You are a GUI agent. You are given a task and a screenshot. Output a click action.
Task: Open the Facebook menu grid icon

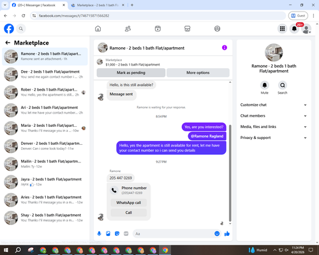(x=282, y=29)
